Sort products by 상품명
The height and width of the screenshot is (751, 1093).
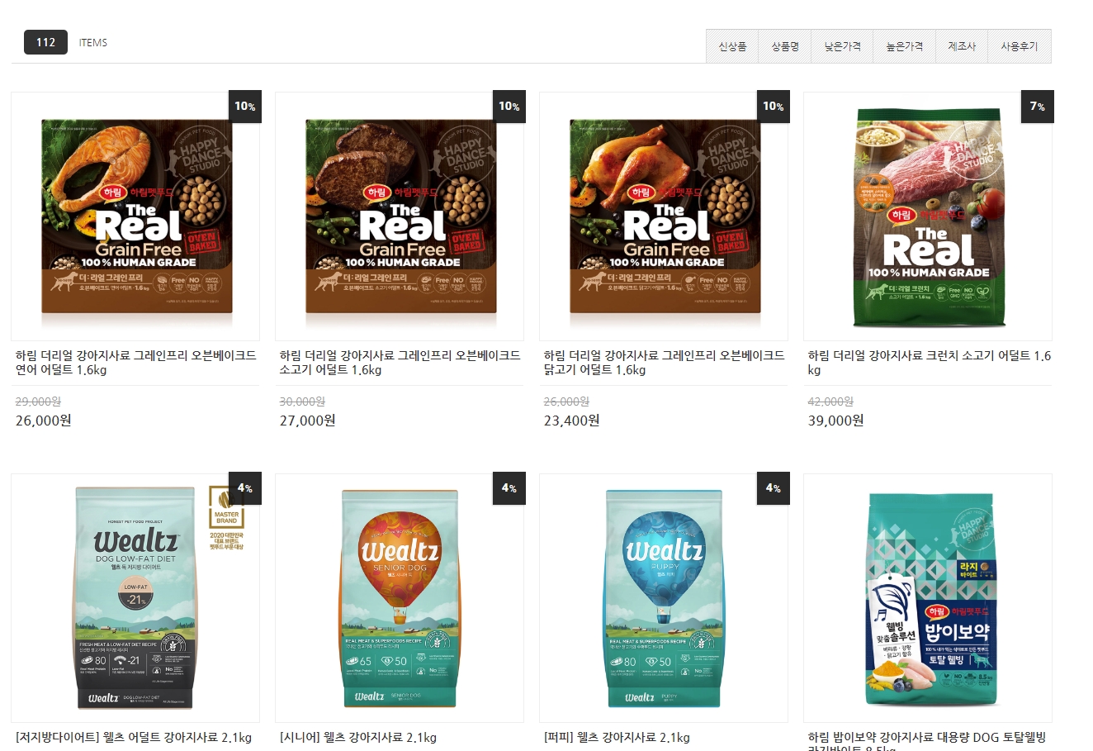pyautogui.click(x=785, y=46)
